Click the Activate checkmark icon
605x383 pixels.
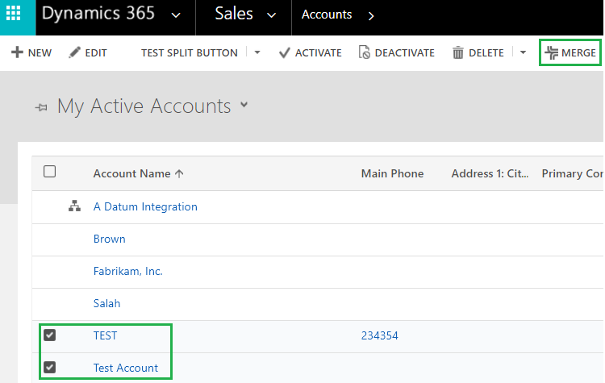[285, 53]
